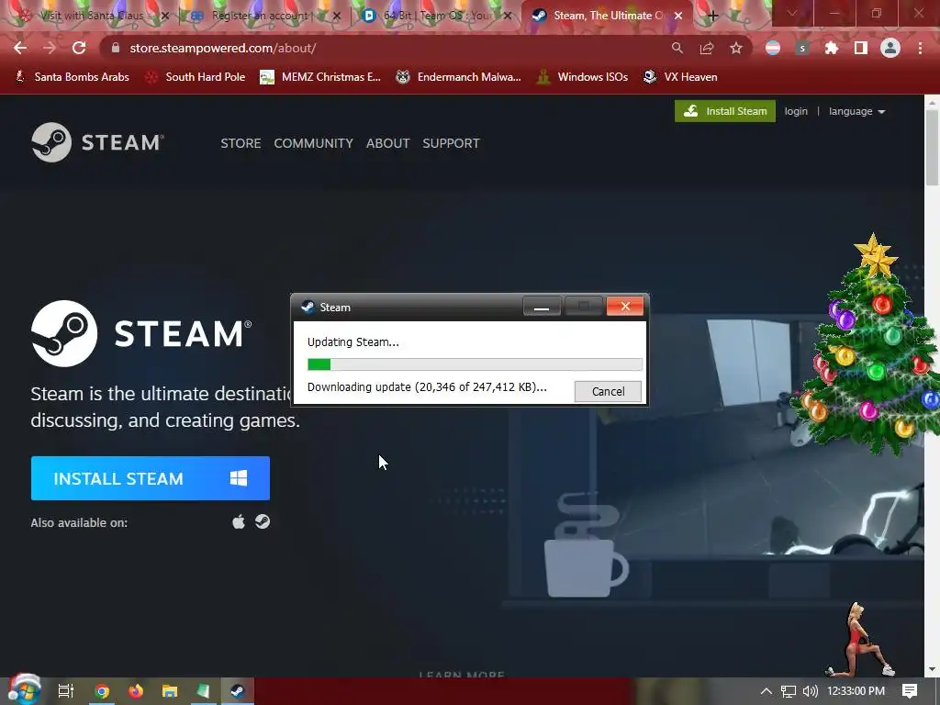
Task: Open Task View on the taskbar
Action: [x=66, y=691]
